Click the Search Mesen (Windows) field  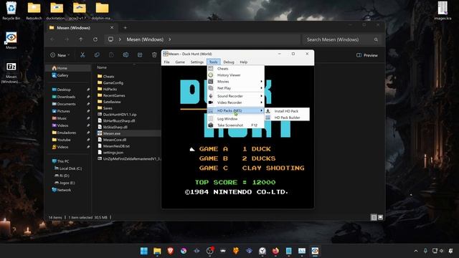click(x=342, y=39)
